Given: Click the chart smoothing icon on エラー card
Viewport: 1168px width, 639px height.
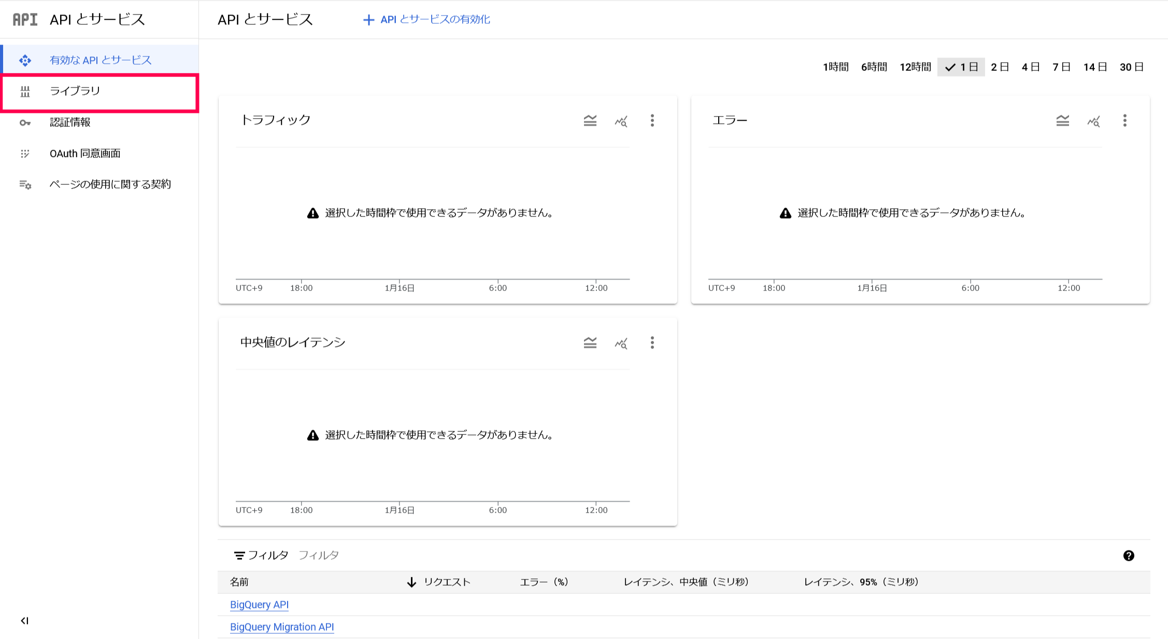Looking at the screenshot, I should [1062, 121].
